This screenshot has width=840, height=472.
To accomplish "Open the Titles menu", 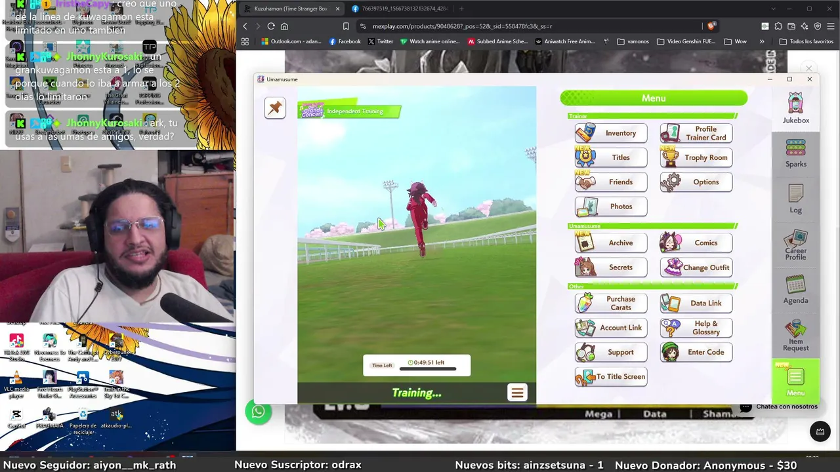I will [611, 157].
